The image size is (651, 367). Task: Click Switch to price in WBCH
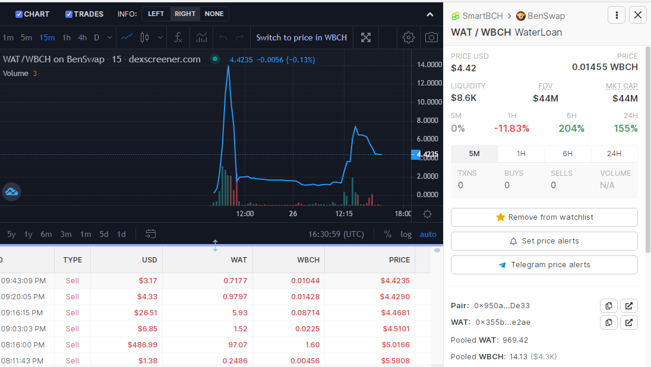[x=301, y=38]
